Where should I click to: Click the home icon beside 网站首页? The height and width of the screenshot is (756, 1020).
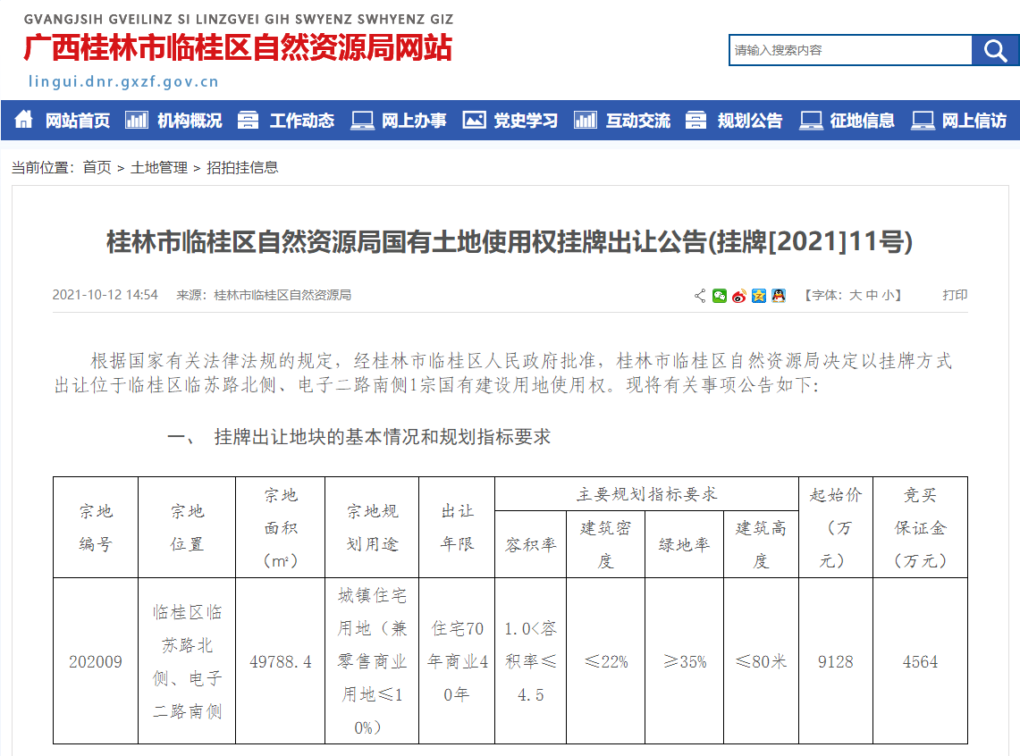coord(24,120)
